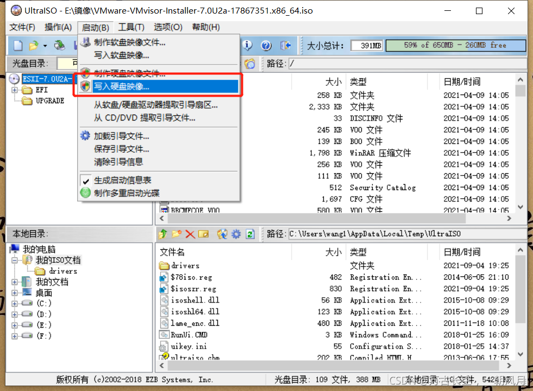Open the 工具(T) menu
The image size is (533, 391).
[x=131, y=27]
